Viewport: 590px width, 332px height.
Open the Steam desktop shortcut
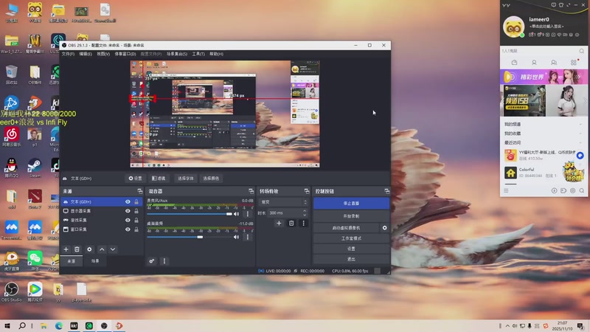tap(35, 167)
